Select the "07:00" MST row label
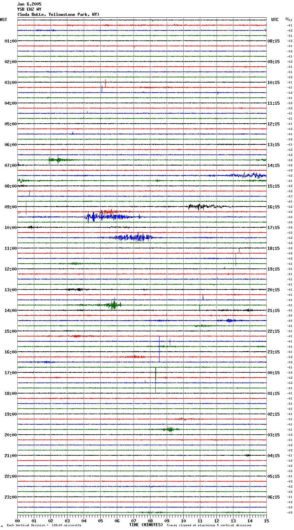 coord(11,165)
